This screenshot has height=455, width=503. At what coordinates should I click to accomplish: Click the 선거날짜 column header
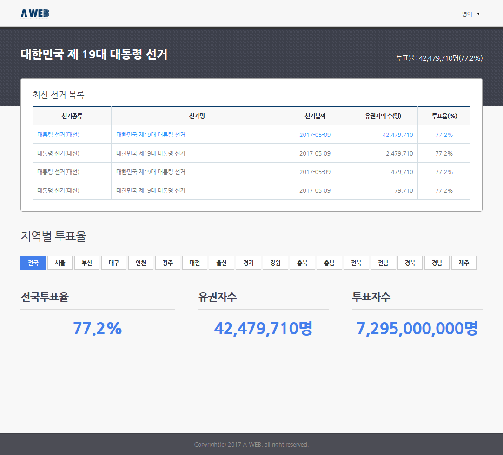click(x=315, y=116)
